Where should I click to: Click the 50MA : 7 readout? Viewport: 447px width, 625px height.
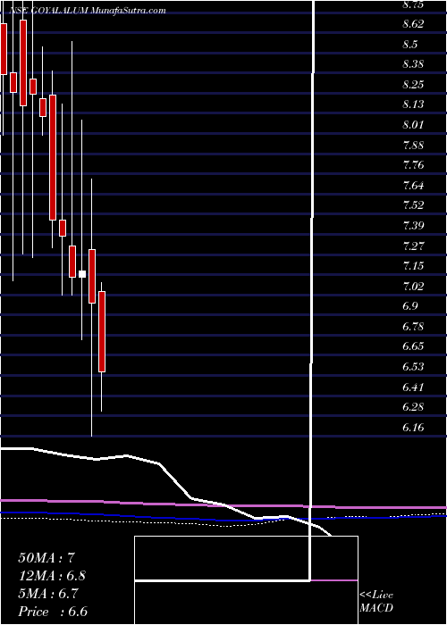(46, 558)
